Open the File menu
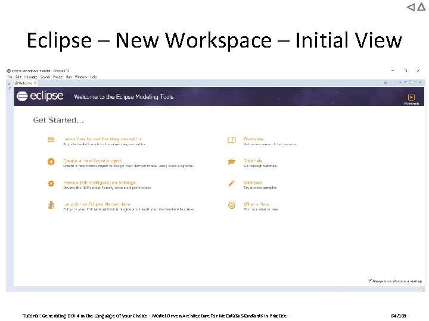This screenshot has height=321, width=429. [x=10, y=77]
